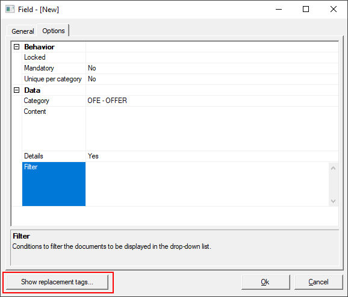Switch to the General tab
The width and height of the screenshot is (348, 297).
tap(23, 31)
